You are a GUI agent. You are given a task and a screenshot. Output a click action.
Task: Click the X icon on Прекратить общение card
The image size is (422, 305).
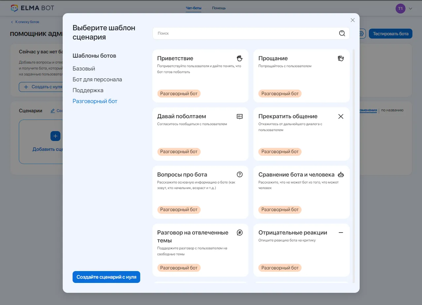coord(341,116)
